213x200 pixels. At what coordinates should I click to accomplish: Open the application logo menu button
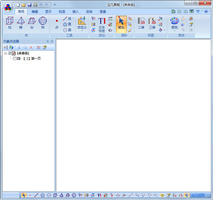(8, 7)
